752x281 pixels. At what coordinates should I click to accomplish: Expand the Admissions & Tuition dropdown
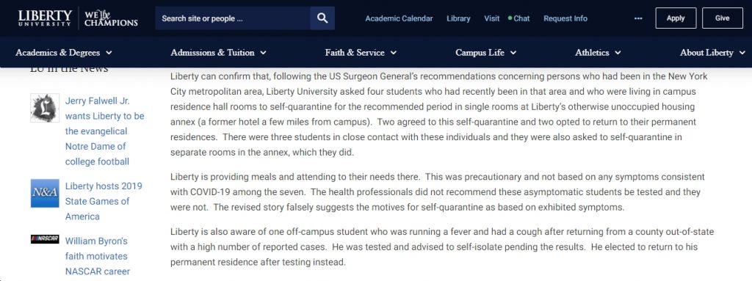coord(218,53)
